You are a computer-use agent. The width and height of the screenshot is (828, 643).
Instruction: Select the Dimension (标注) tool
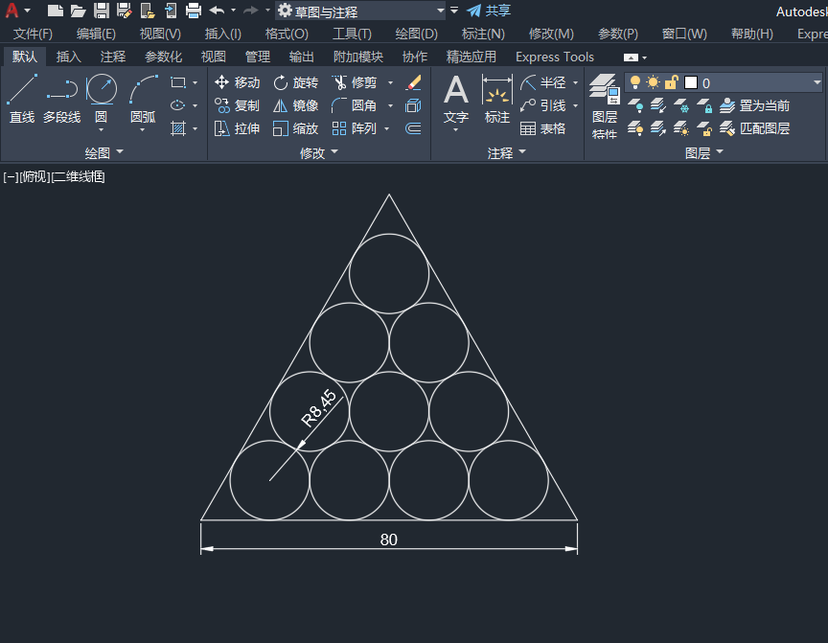tap(497, 100)
